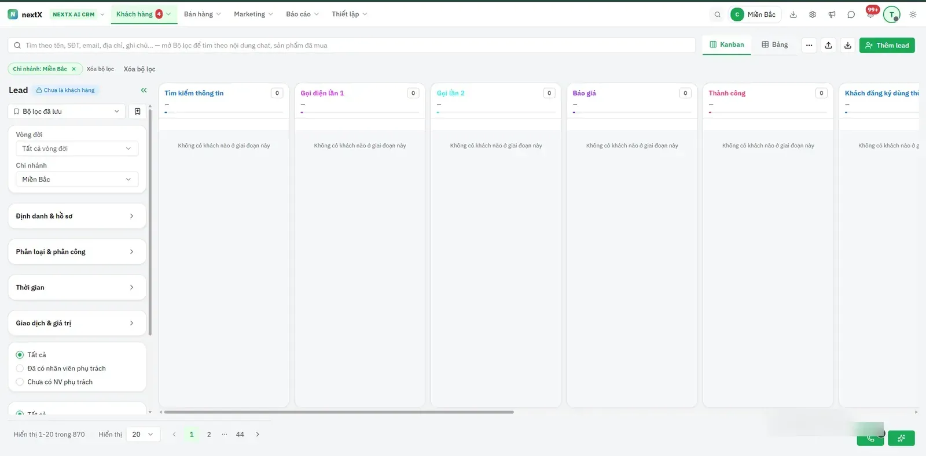Select the first Tất cả radio option

pyautogui.click(x=20, y=355)
